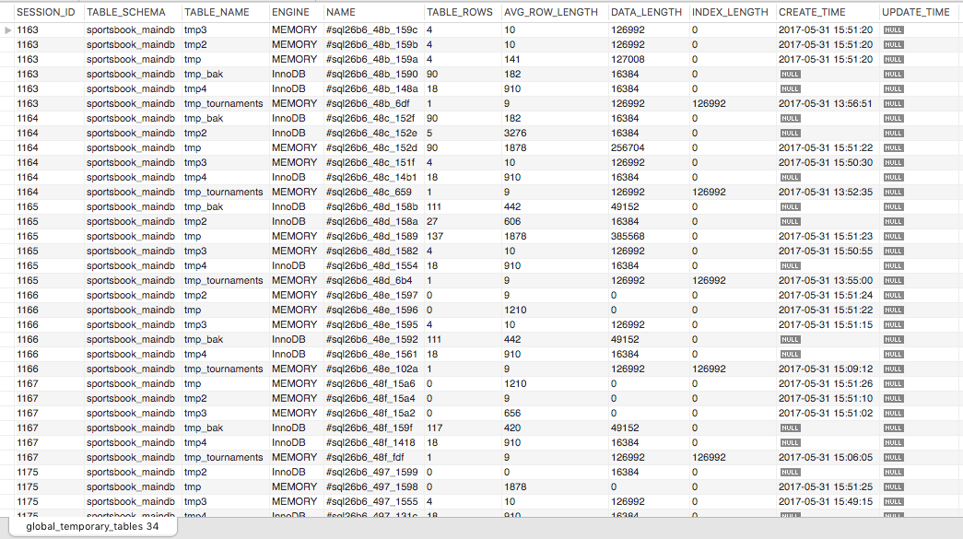Expand the first row disclosure triangle

coord(7,29)
